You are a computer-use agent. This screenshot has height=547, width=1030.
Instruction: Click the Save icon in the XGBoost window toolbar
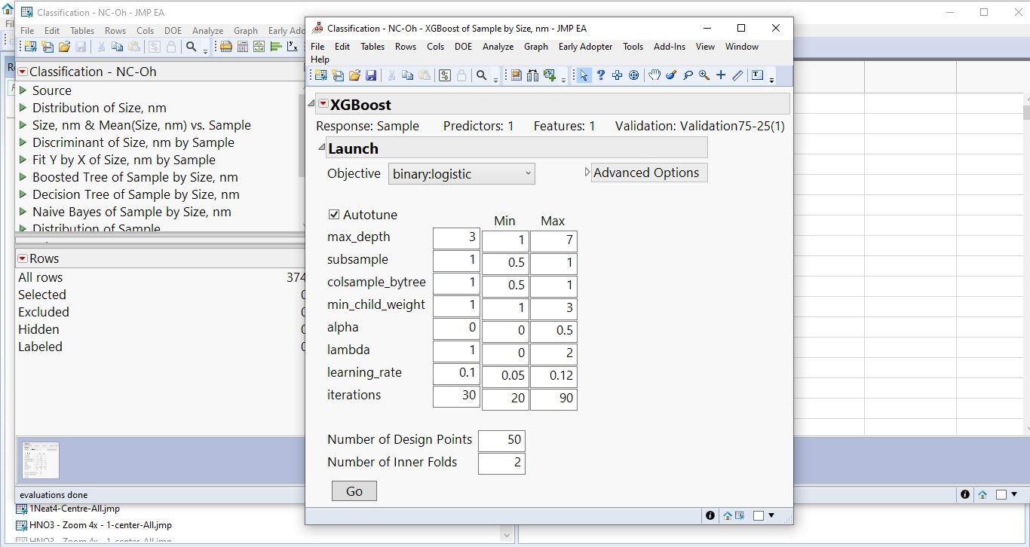(370, 75)
